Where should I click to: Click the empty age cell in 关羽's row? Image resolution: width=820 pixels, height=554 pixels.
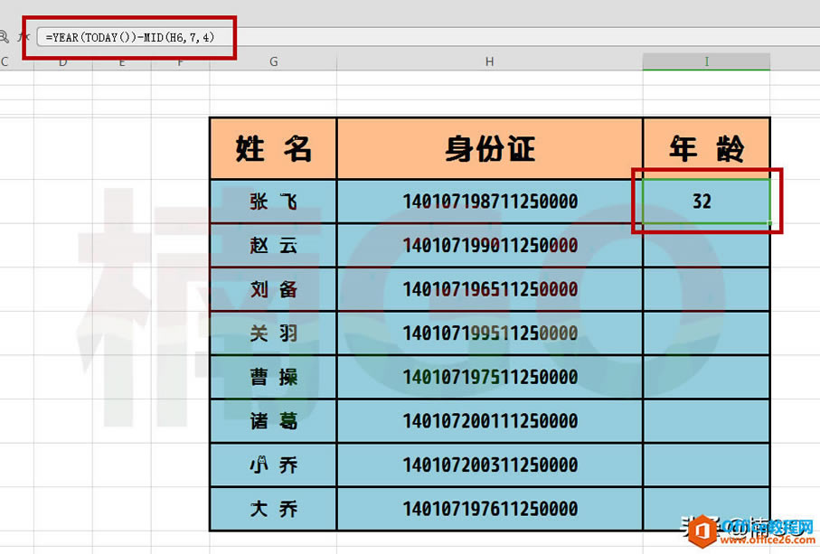706,333
